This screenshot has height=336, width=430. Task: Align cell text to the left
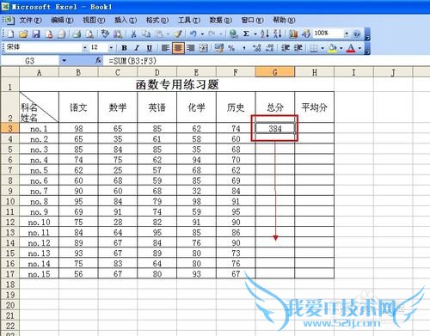coord(165,48)
